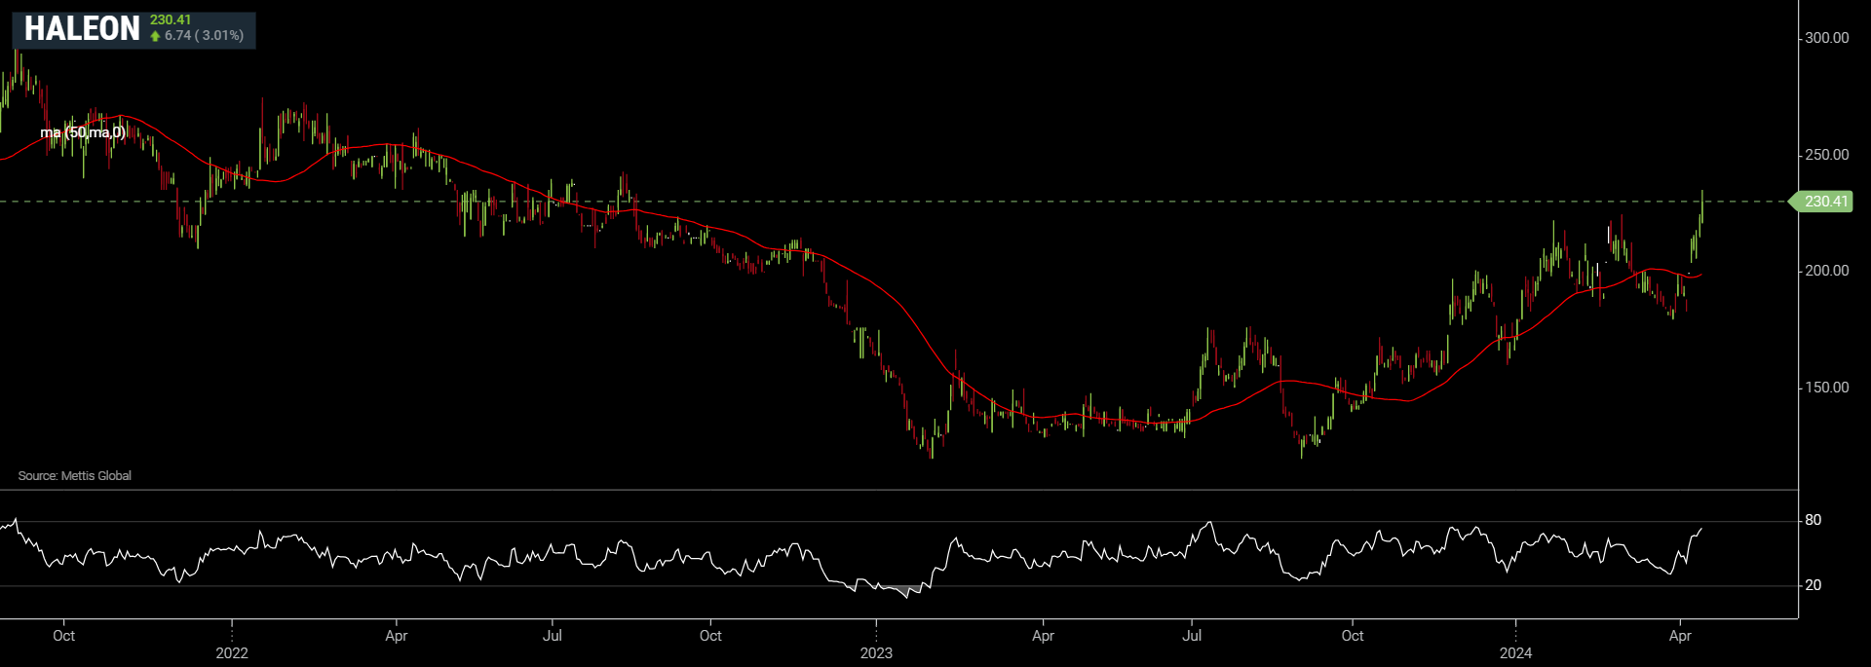Click the 250.00 price axis label
This screenshot has width=1871, height=667.
click(x=1826, y=155)
